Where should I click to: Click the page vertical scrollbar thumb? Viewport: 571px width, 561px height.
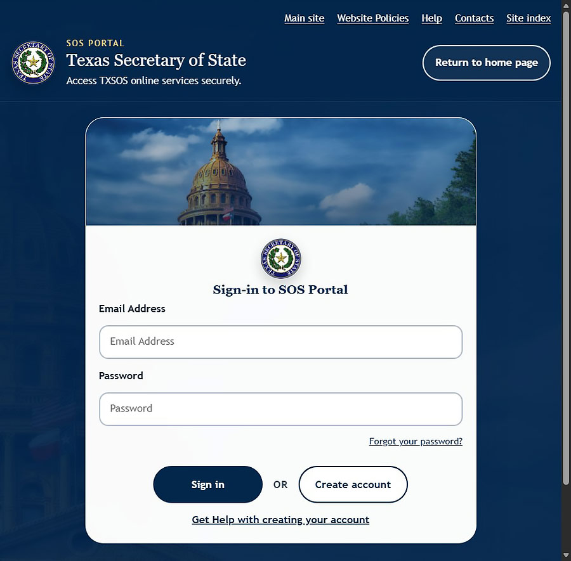pyautogui.click(x=566, y=247)
